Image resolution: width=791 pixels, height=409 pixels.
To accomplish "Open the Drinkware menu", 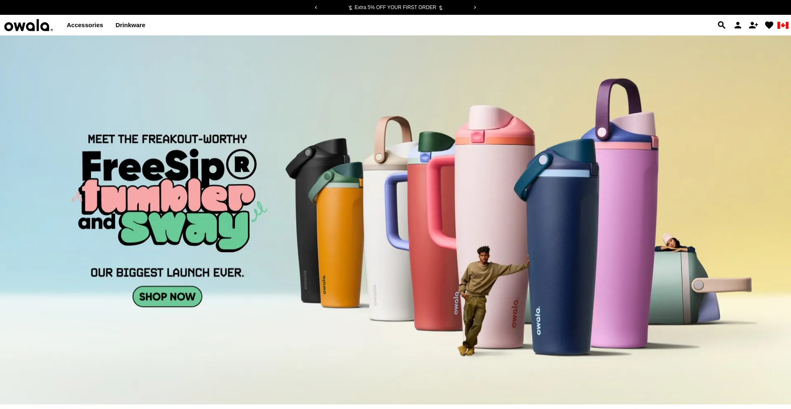I will [x=130, y=25].
